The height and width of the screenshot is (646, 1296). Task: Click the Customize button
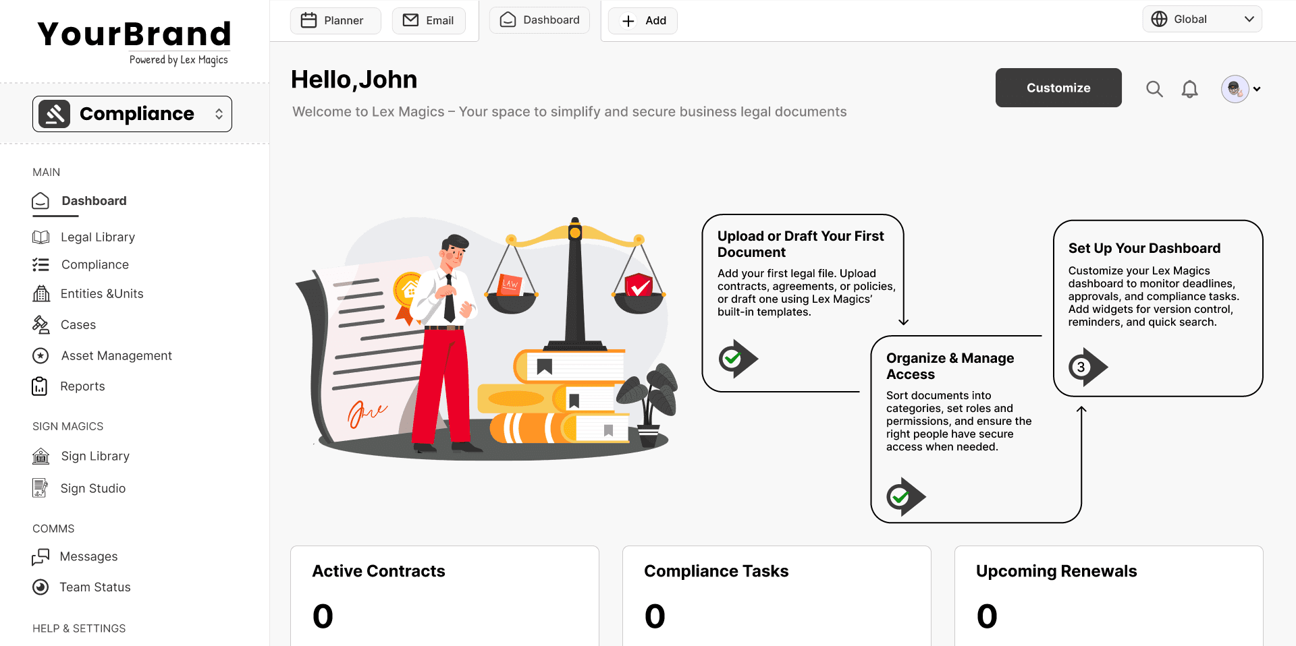tap(1058, 88)
